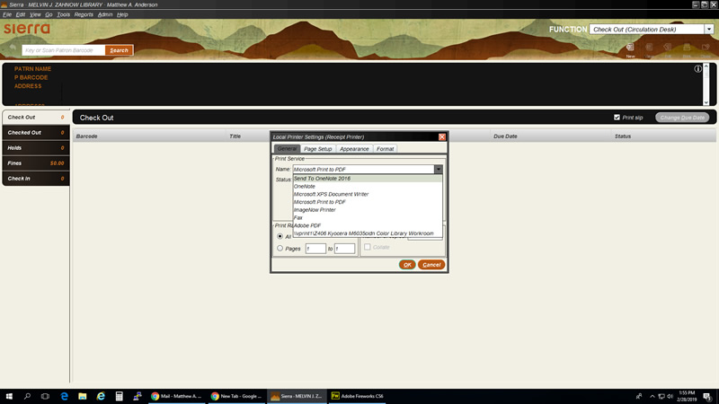Click the Change Due Date button

(x=682, y=118)
